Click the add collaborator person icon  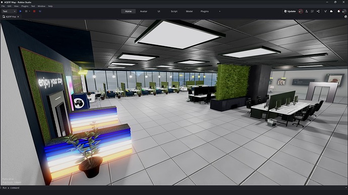pyautogui.click(x=307, y=11)
